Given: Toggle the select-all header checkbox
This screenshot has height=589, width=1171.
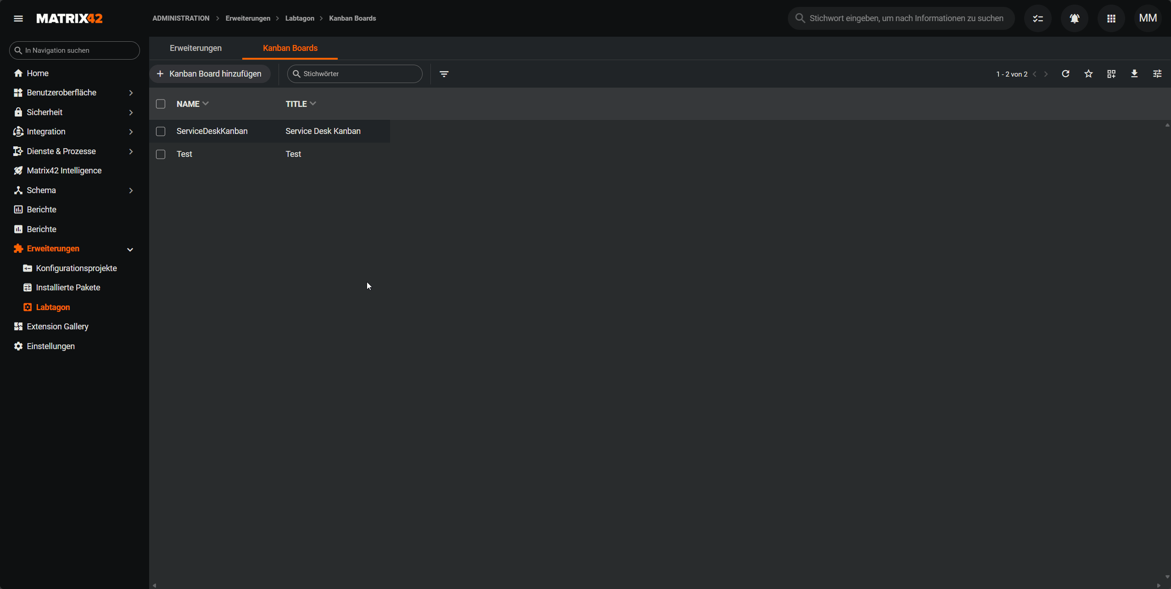Looking at the screenshot, I should click(161, 104).
